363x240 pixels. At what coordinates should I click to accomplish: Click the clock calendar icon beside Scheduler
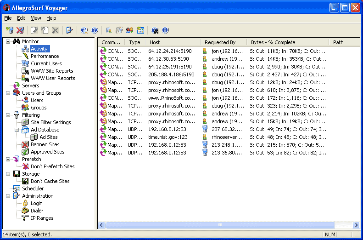[17, 189]
